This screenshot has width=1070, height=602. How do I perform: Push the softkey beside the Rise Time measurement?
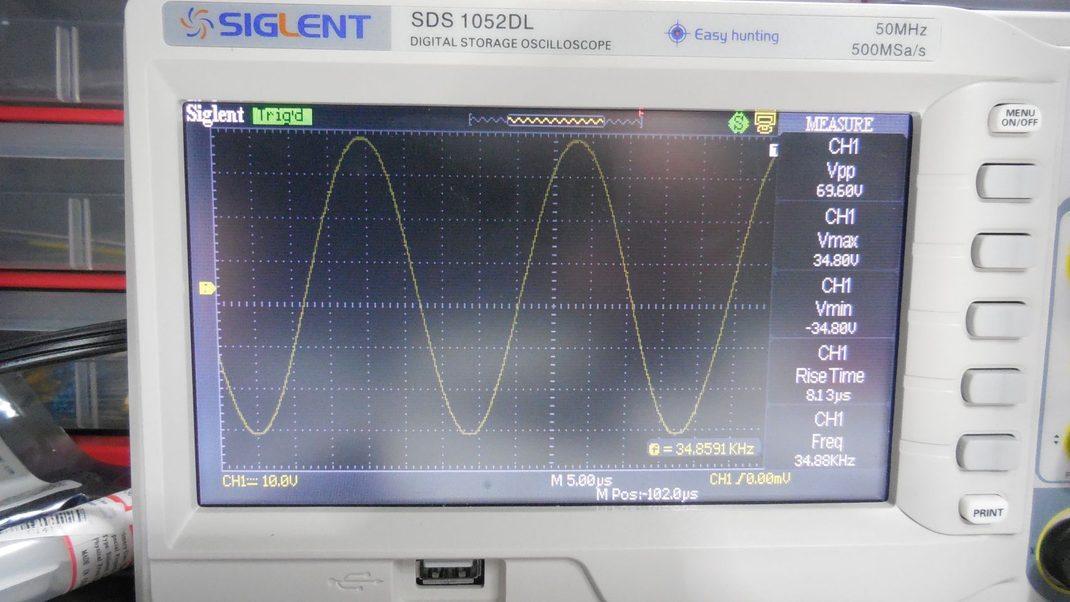pos(993,386)
